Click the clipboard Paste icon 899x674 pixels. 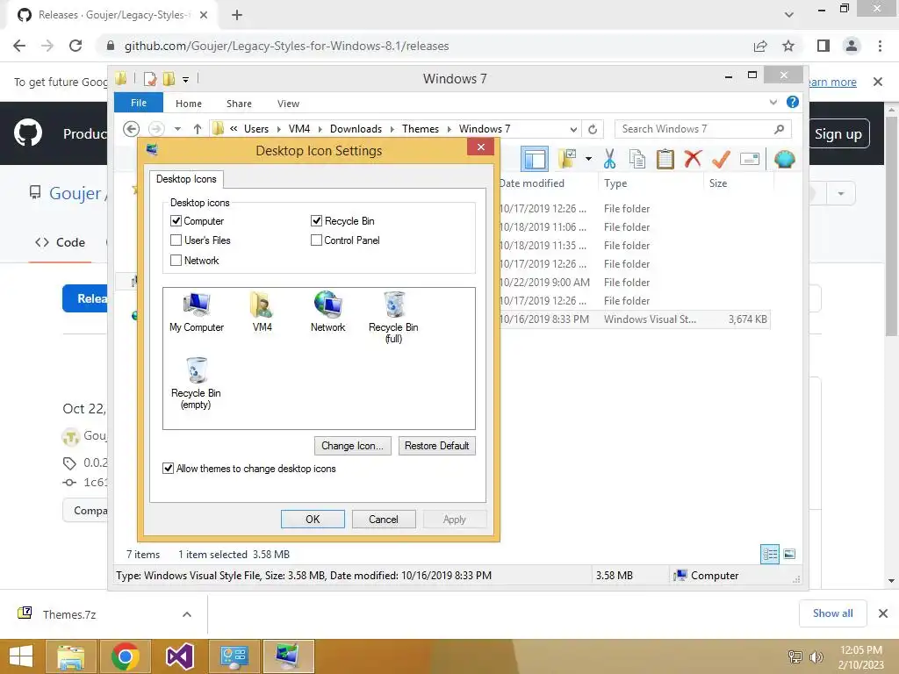[x=665, y=159]
